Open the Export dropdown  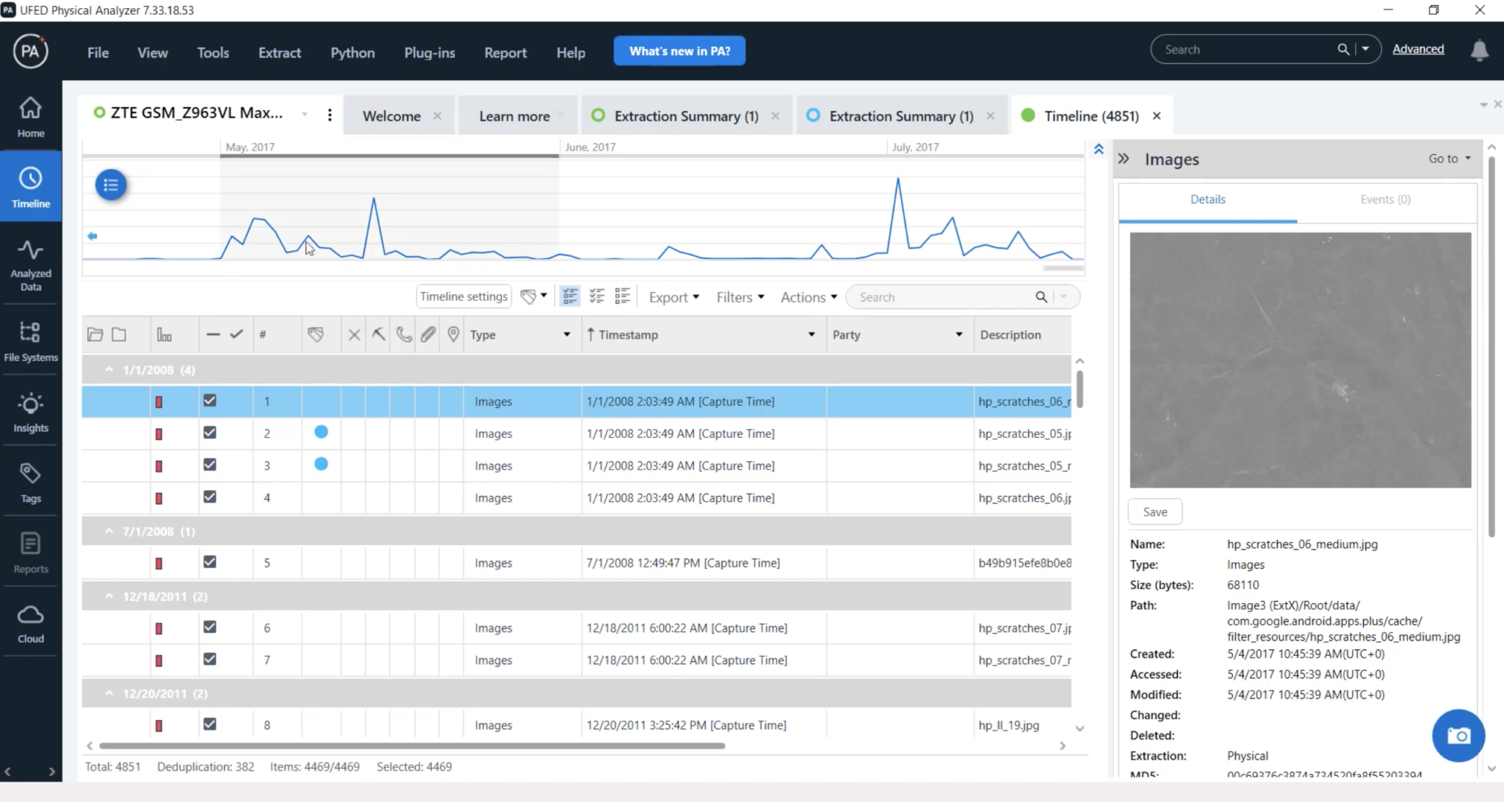click(x=672, y=296)
